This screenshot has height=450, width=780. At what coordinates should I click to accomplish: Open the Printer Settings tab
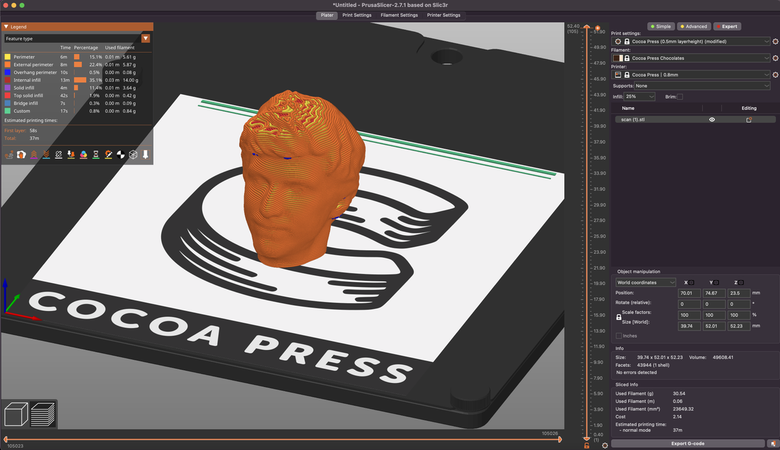click(443, 15)
